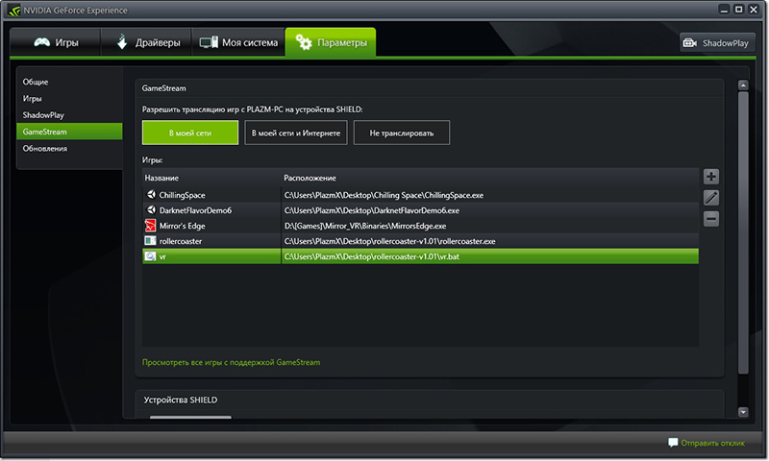Choose "Не транслировать" option
Screen dimensions: 769x461
(x=402, y=133)
